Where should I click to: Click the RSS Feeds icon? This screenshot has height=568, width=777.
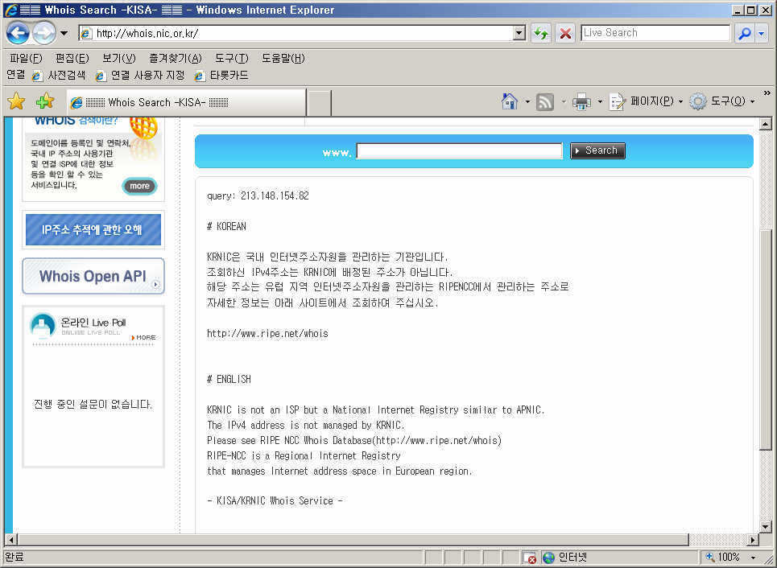click(545, 102)
